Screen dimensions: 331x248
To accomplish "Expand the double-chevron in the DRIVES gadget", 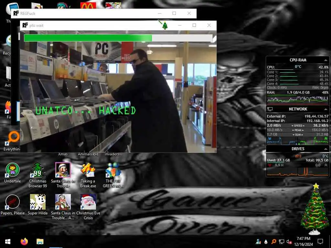I will click(326, 165).
